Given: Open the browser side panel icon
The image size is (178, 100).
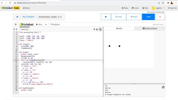Looking at the screenshot, I should pyautogui.click(x=168, y=3).
